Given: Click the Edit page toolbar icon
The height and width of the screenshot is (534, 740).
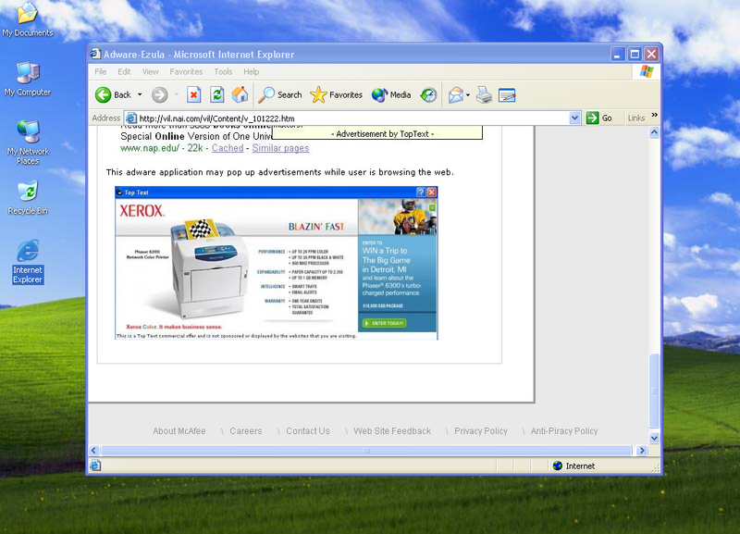Looking at the screenshot, I should pos(507,95).
